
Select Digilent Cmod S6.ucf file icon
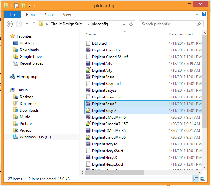pos(88,57)
